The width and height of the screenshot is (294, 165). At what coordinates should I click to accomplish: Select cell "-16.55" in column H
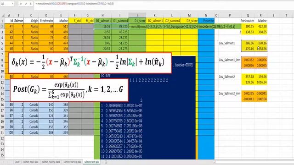coord(102,27)
